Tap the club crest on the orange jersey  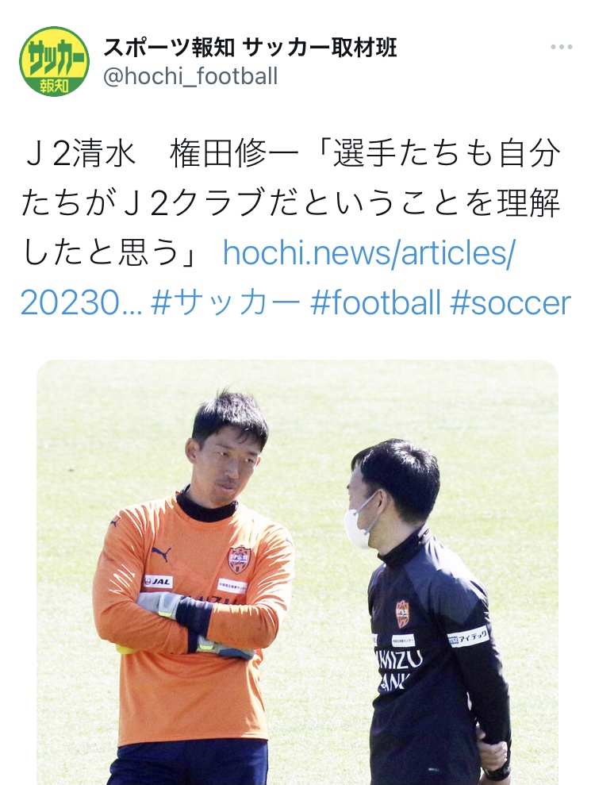[x=240, y=560]
